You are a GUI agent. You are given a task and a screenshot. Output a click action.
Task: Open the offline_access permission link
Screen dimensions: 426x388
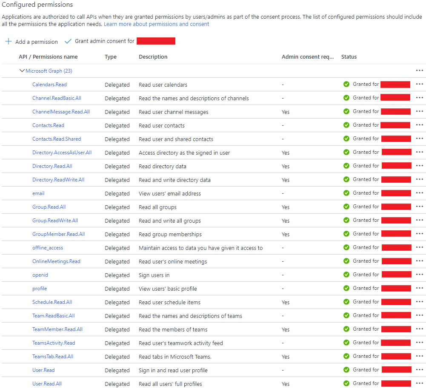[48, 247]
